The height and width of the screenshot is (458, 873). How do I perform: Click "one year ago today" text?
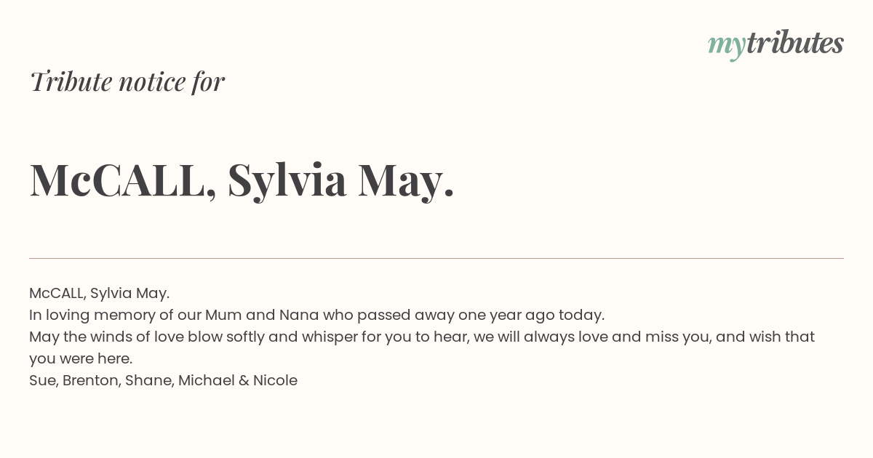(531, 315)
